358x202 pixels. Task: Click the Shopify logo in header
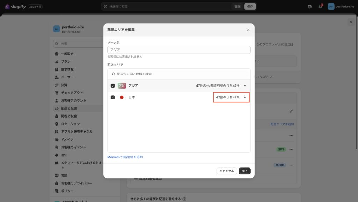coord(15,7)
